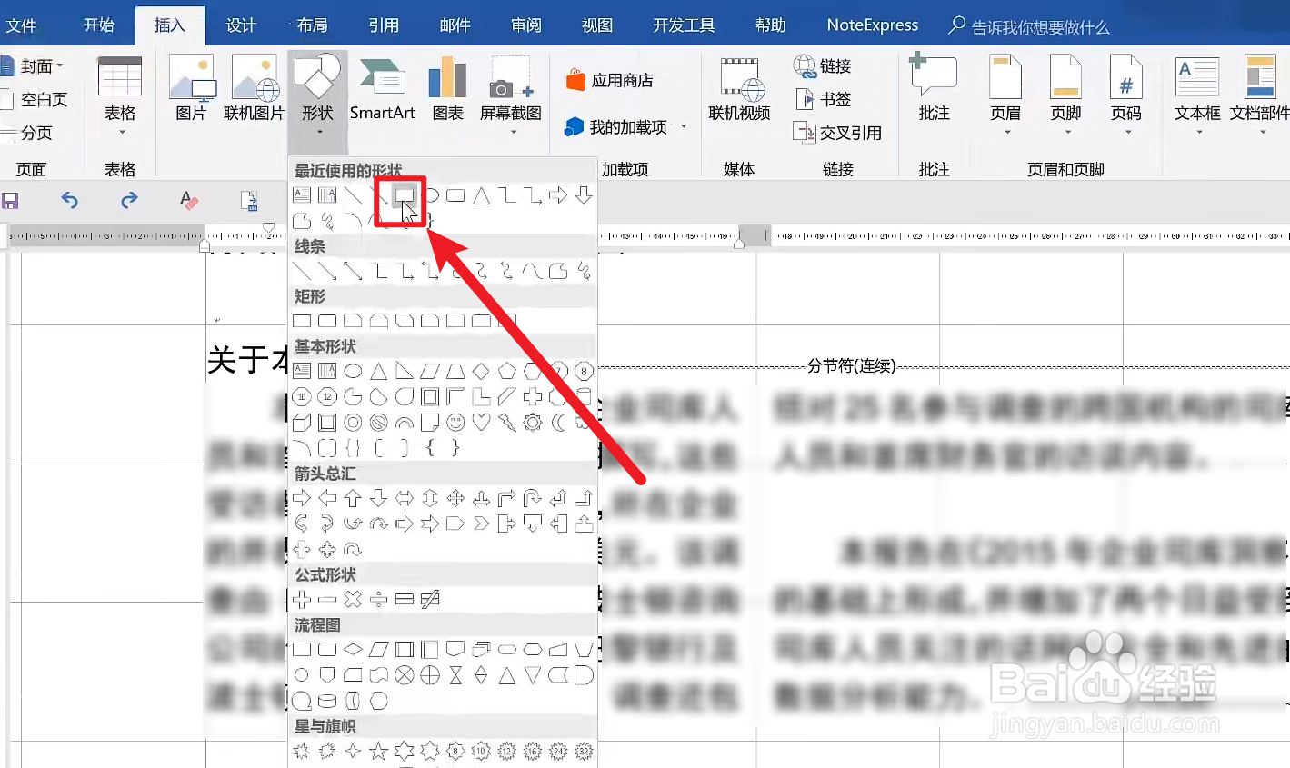Viewport: 1290px width, 768px height.
Task: Pick the rectangle in recently used shapes
Action: 404,194
